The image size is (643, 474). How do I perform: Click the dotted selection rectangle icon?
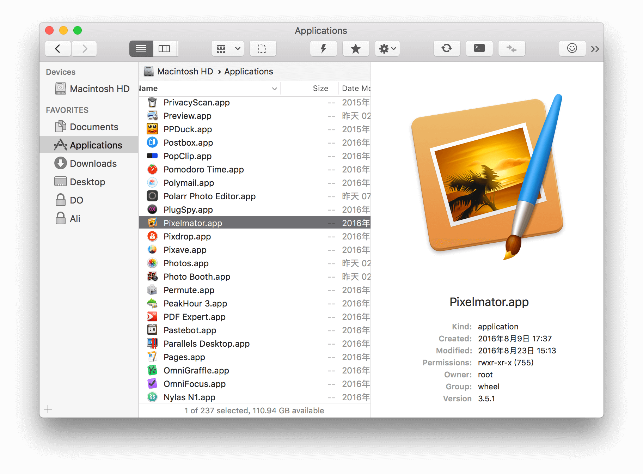(x=263, y=48)
